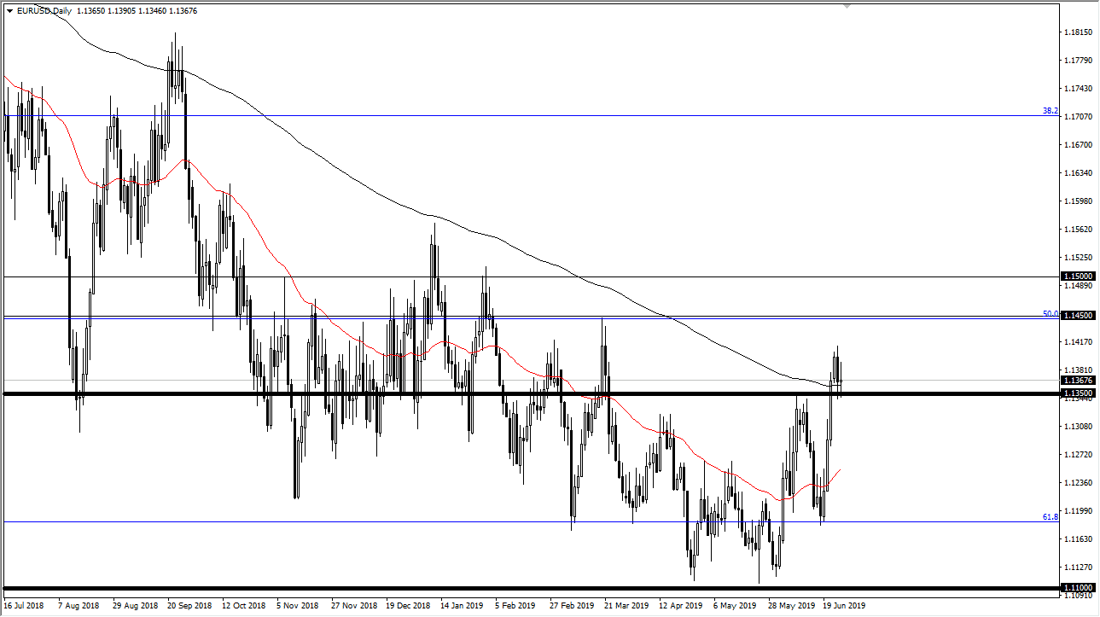Click the 1.12360 price axis value

click(x=1079, y=482)
